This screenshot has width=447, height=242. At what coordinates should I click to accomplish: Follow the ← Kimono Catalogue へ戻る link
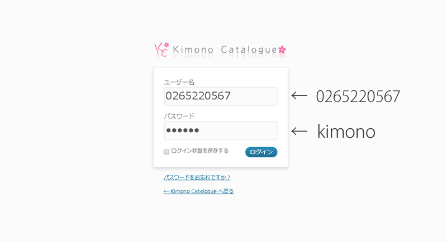pos(198,191)
